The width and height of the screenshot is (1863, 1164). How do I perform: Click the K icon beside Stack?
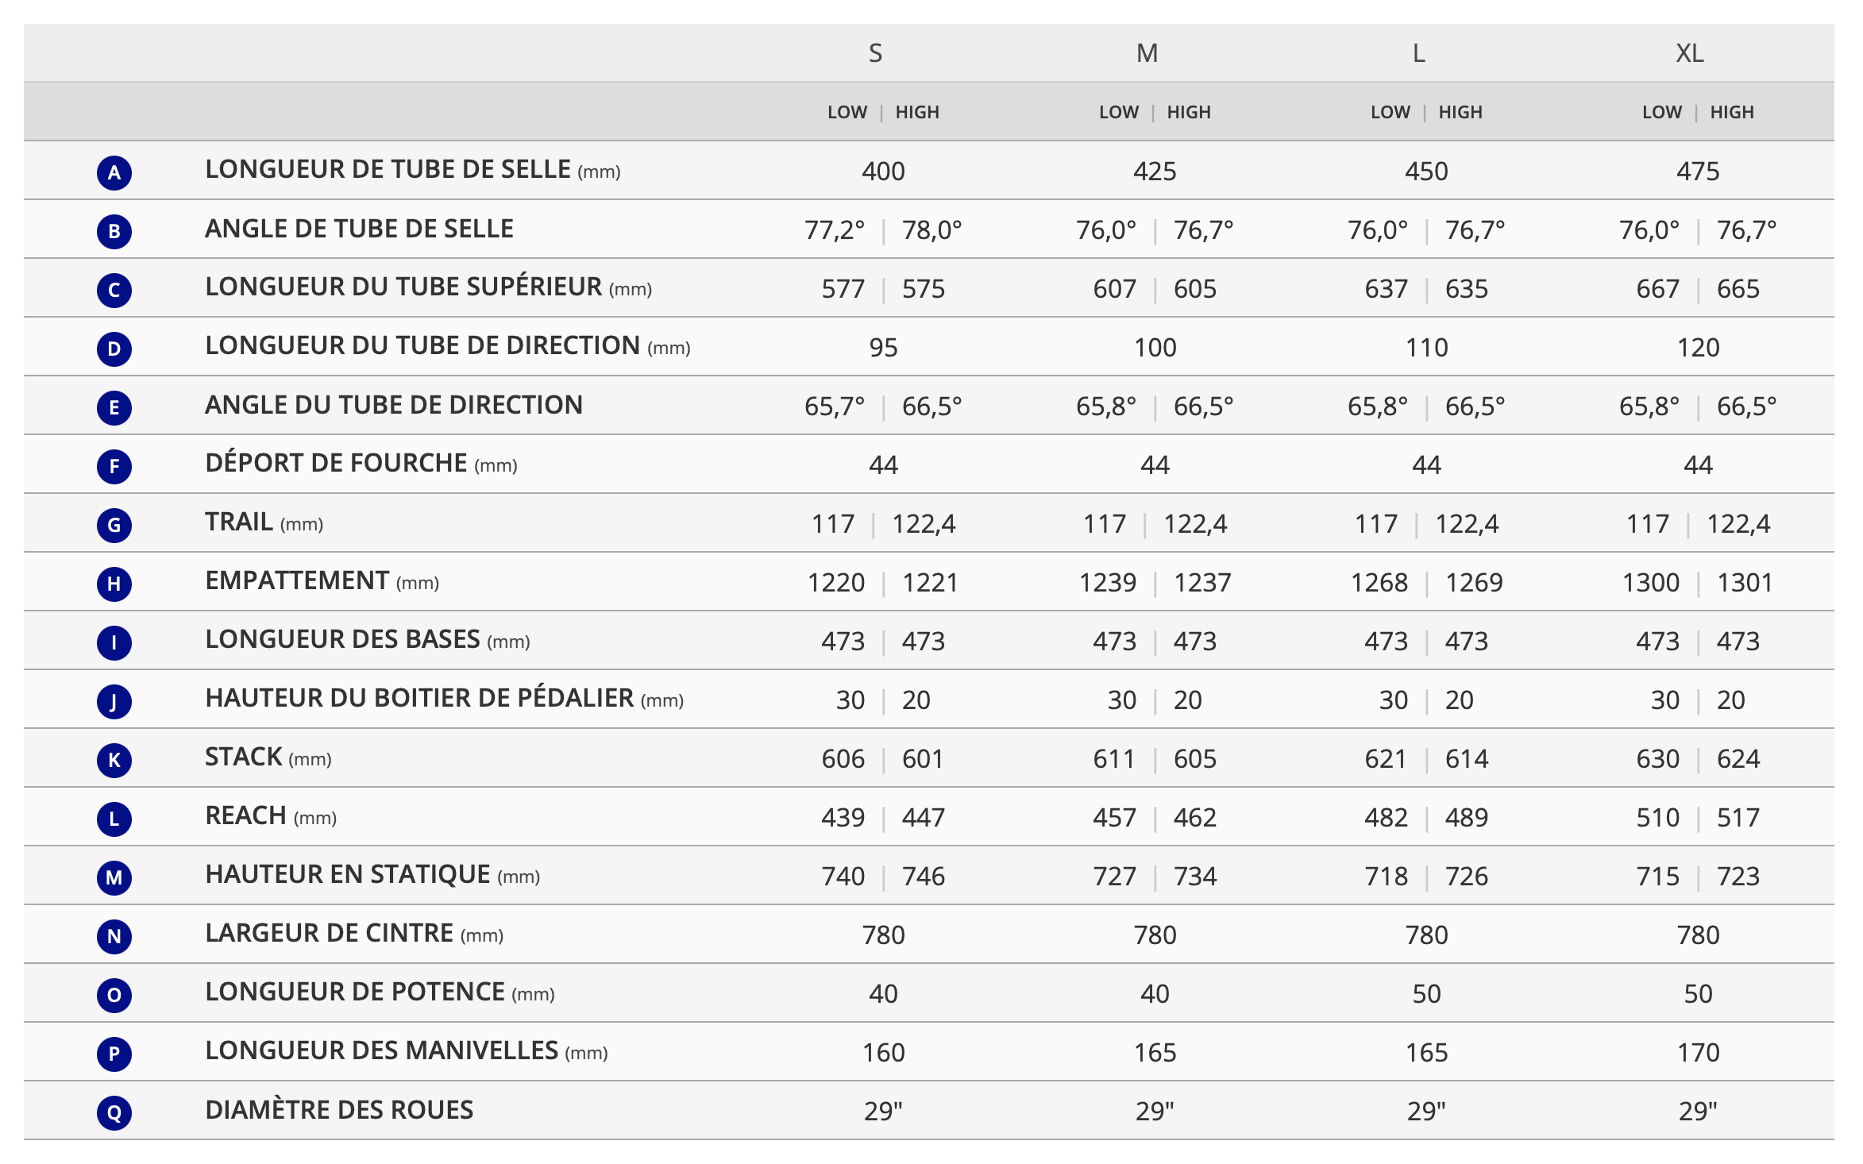(114, 760)
